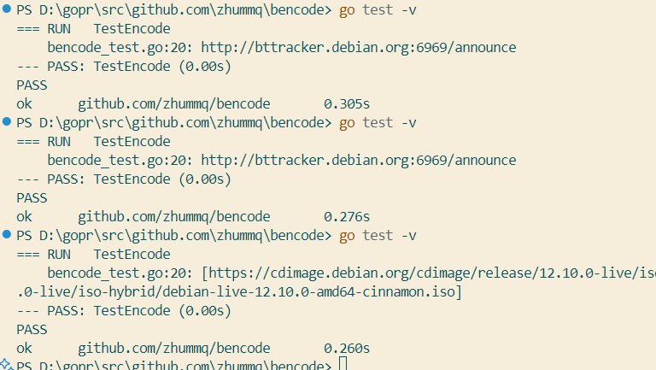Click the terminal cursor at the last prompt

(x=343, y=366)
